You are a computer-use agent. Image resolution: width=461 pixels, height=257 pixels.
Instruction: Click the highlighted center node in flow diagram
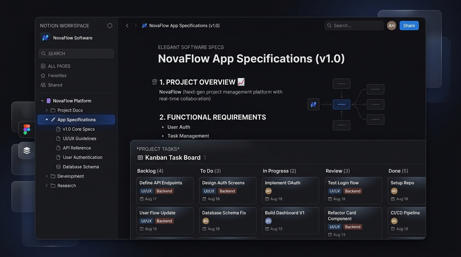(x=341, y=104)
